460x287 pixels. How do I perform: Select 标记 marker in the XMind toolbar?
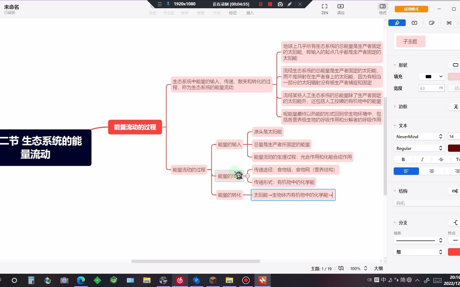click(233, 12)
